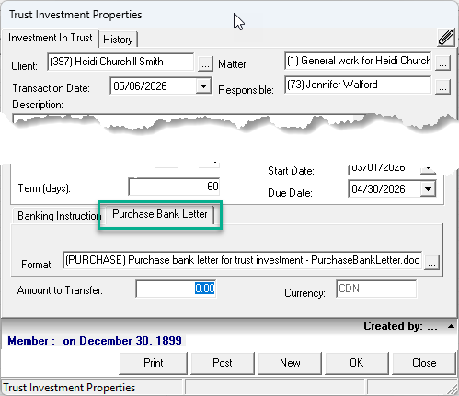The image size is (459, 396).
Task: Open the Banking Instructions tab
Action: [59, 216]
